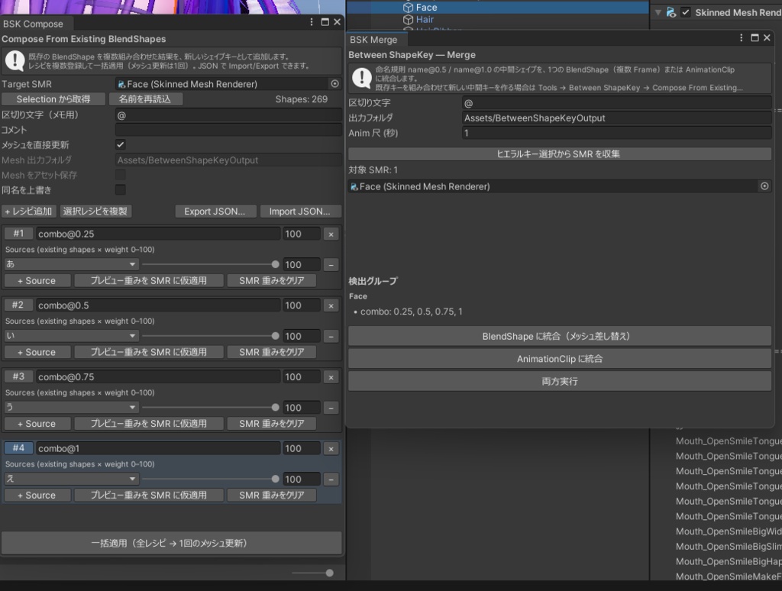Adjust the あ source weight slider
782x591 pixels.
[209, 264]
